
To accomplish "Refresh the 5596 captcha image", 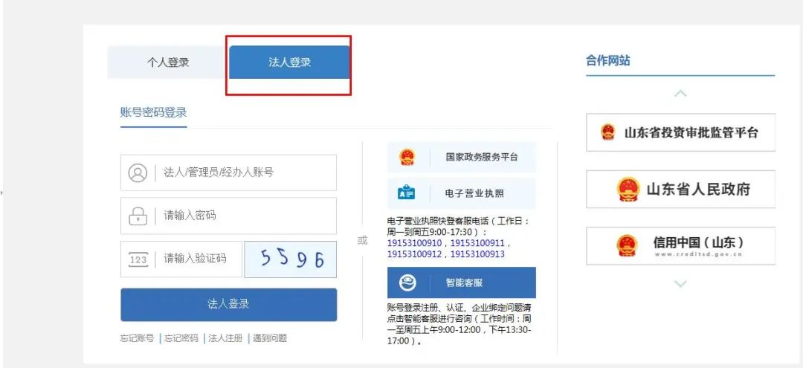I will pos(290,259).
